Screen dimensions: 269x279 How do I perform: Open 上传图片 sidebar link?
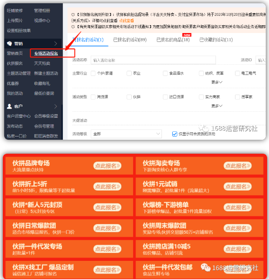pos(15,20)
